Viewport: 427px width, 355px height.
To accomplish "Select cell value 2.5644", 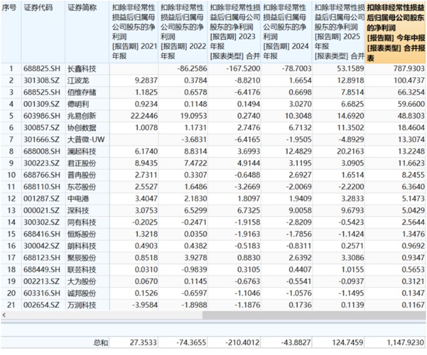I will [x=413, y=222].
